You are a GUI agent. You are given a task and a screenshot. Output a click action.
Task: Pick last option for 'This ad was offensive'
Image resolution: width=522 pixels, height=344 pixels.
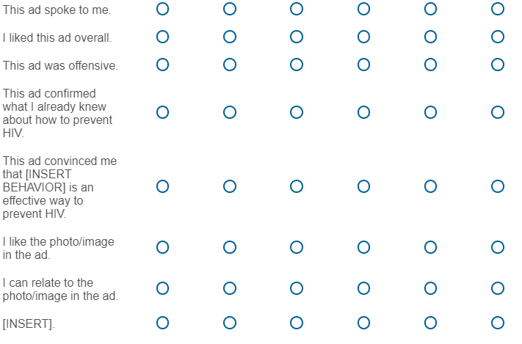[498, 65]
